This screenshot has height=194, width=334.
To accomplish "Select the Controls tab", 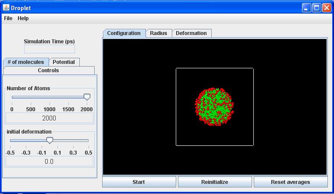I will coord(48,71).
